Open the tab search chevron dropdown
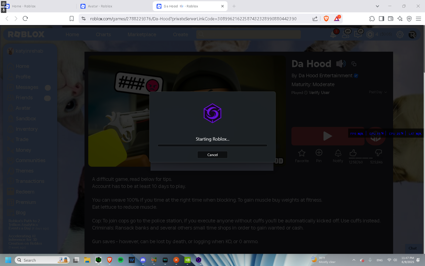425x266 pixels. (377, 6)
